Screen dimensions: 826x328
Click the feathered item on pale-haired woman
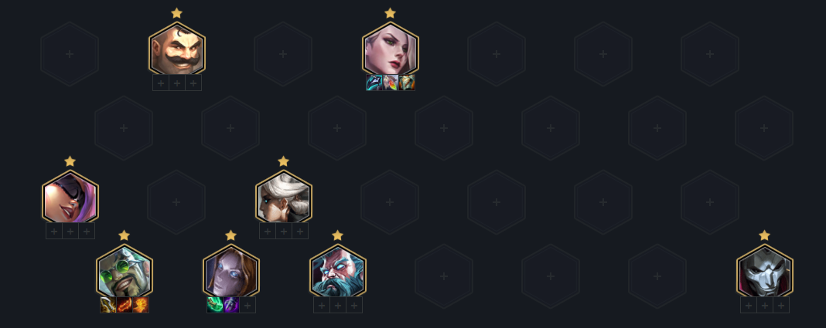coord(391,83)
